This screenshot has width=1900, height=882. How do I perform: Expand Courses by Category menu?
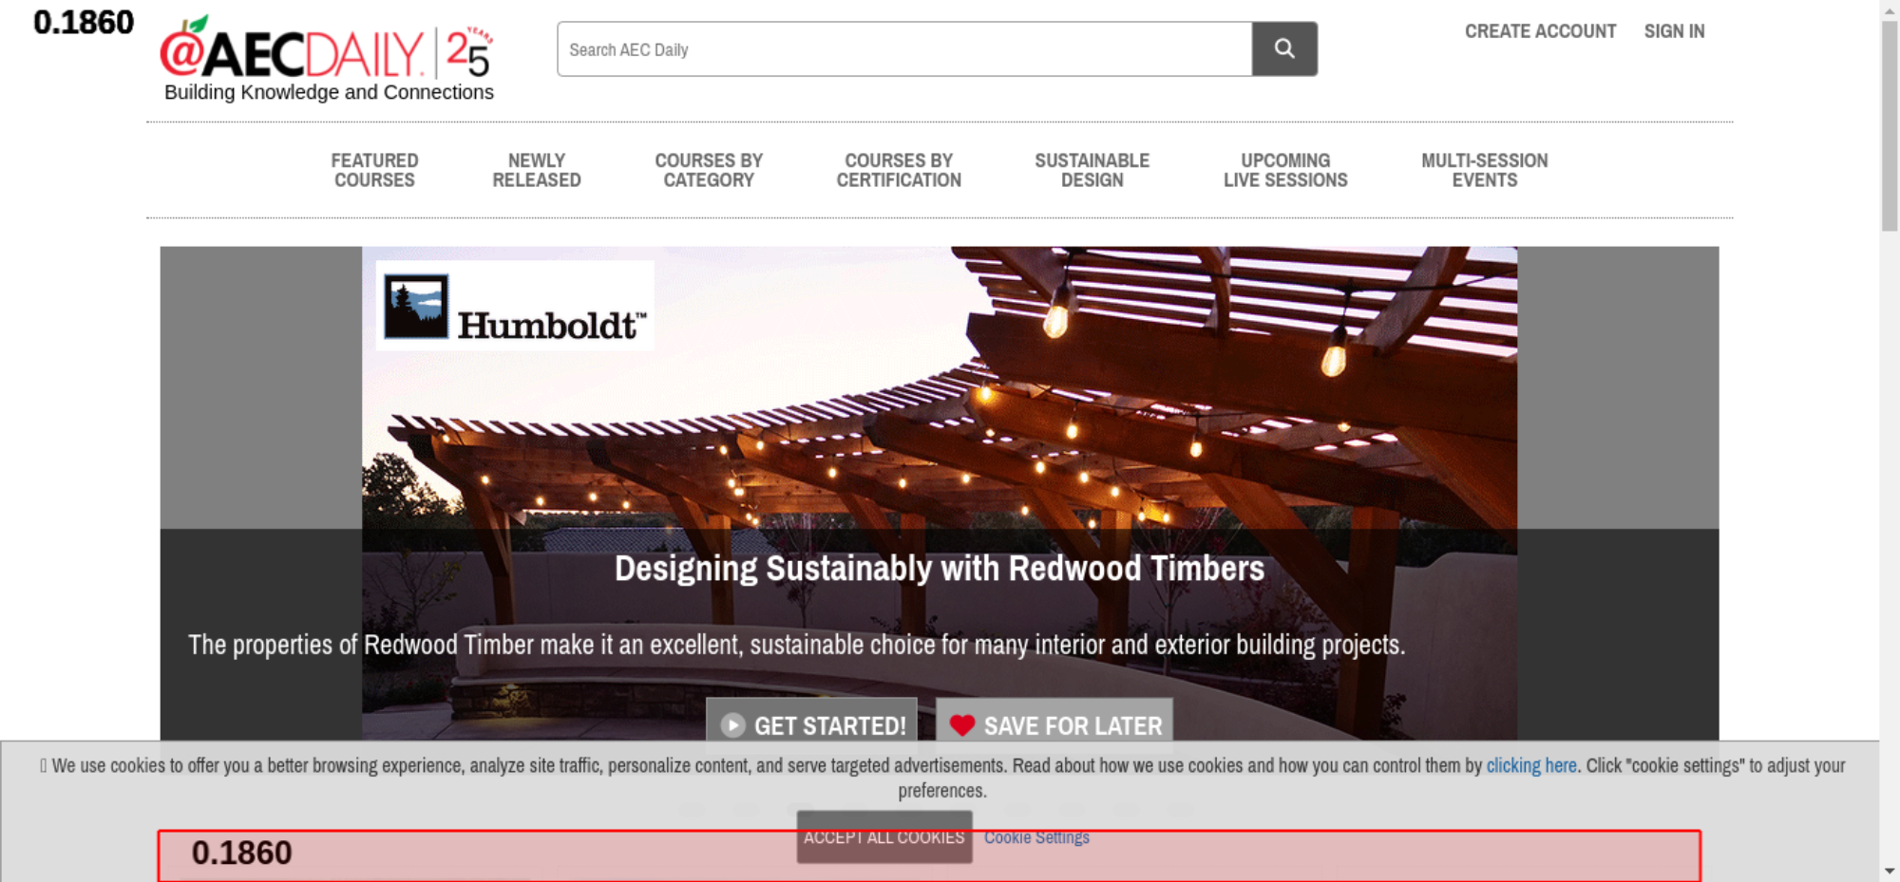709,171
